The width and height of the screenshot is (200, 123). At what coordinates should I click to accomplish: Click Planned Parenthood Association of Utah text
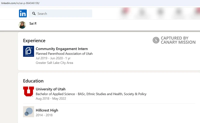[64, 54]
